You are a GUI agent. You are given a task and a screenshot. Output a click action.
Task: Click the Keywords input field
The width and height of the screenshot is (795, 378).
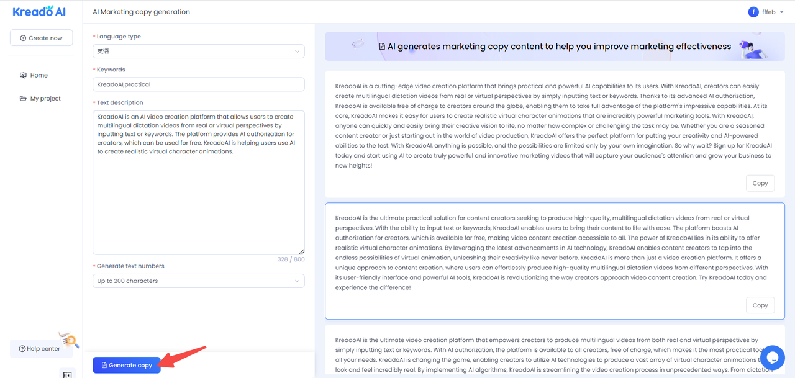(x=199, y=84)
